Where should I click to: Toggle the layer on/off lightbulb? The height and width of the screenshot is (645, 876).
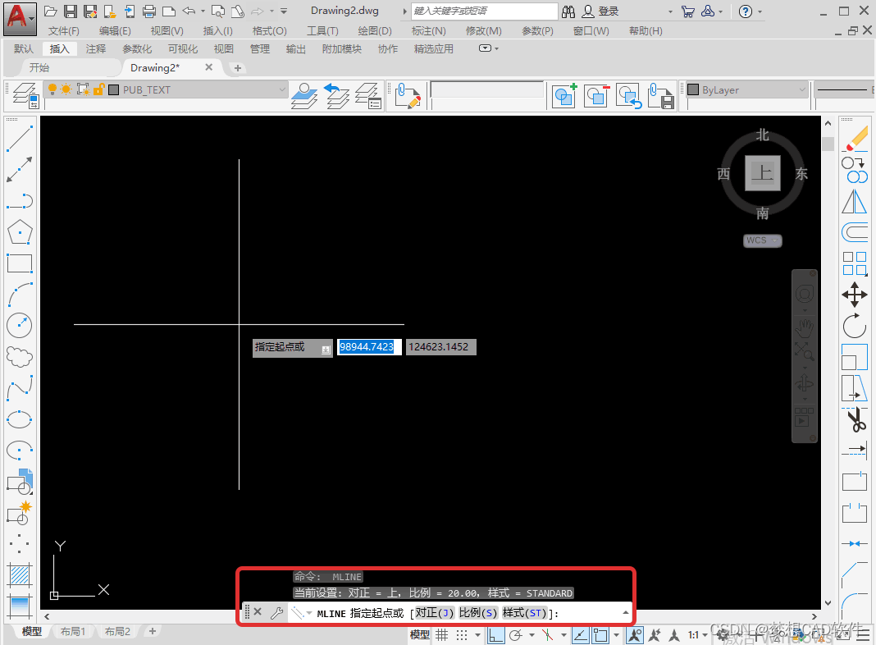[52, 89]
